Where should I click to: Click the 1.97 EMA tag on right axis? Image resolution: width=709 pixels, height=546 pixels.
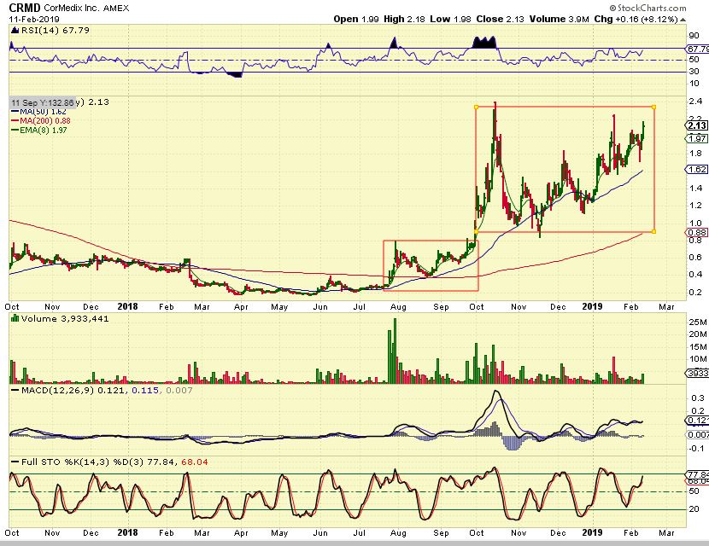(697, 138)
